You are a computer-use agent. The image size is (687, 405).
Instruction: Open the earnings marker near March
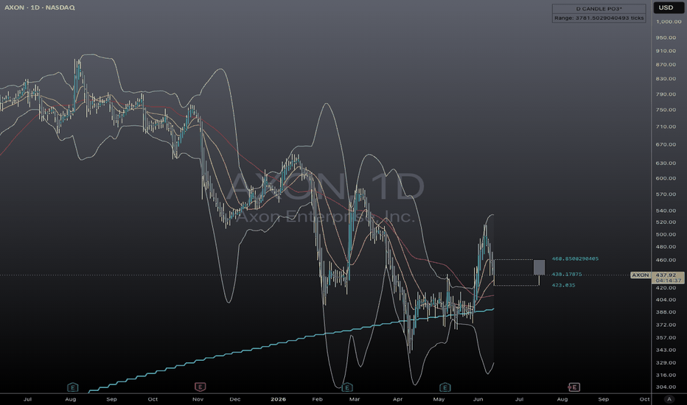[347, 387]
